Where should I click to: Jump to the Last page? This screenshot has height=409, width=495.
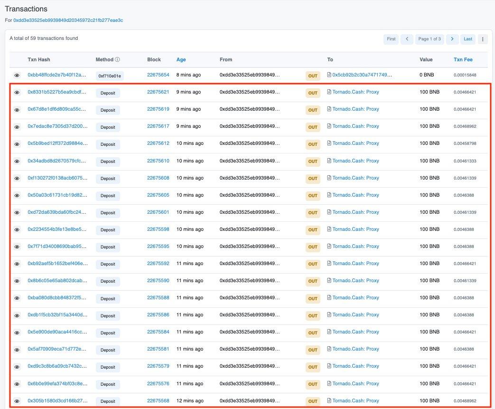coord(468,39)
